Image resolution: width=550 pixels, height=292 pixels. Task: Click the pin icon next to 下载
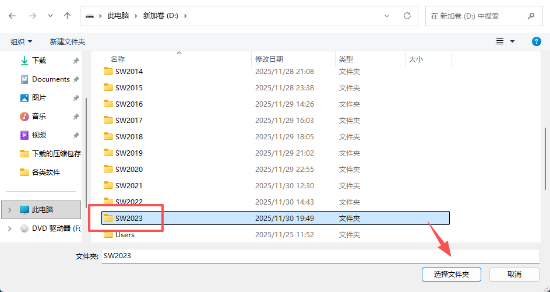point(76,61)
